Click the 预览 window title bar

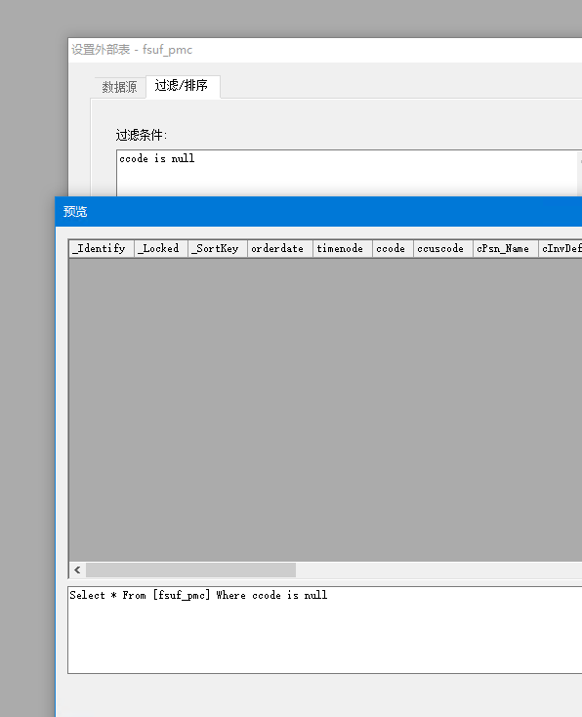(318, 212)
